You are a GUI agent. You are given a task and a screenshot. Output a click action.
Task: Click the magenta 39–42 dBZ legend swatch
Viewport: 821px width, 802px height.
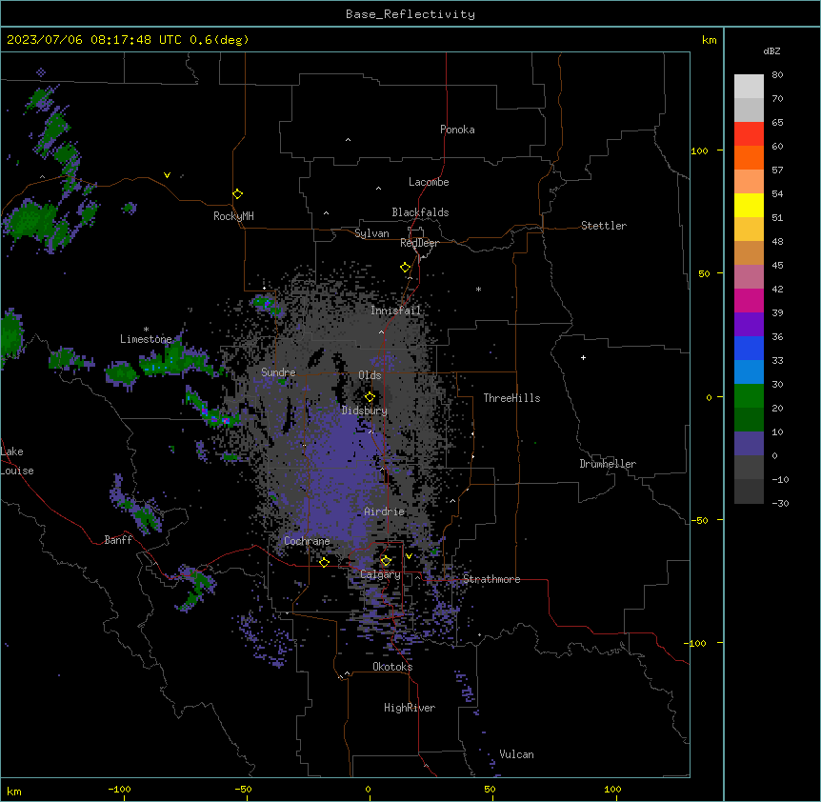pyautogui.click(x=749, y=300)
